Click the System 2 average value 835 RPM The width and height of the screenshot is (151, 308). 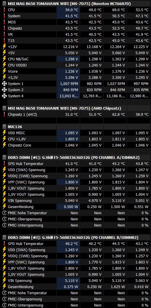tap(141, 90)
